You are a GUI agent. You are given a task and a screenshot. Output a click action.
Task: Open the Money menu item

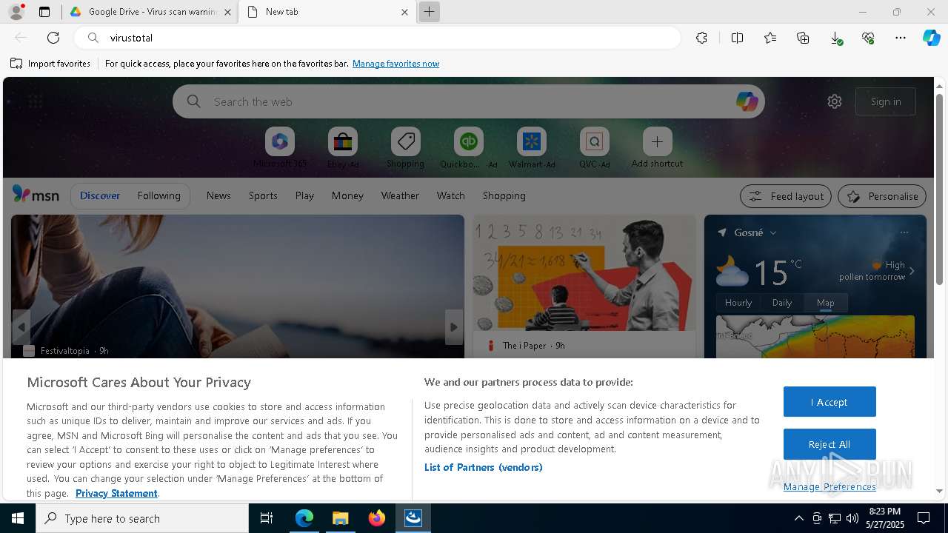[x=347, y=195]
